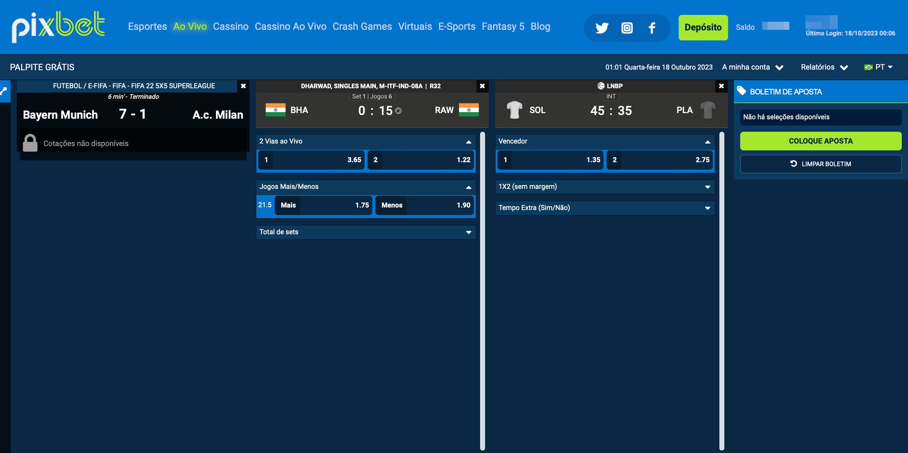Open the Pixbet Twitter page
Viewport: 908px width, 453px height.
[x=602, y=28]
